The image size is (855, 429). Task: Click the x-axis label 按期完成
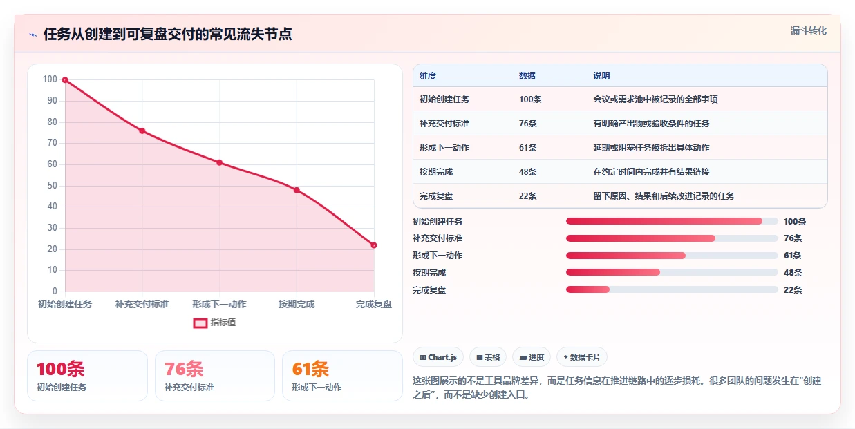tap(297, 304)
